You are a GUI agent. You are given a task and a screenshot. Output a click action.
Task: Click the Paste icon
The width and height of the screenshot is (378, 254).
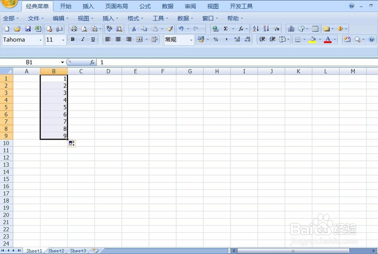(x=155, y=28)
